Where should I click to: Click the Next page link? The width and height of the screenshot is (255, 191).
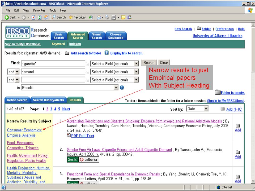point(66,109)
